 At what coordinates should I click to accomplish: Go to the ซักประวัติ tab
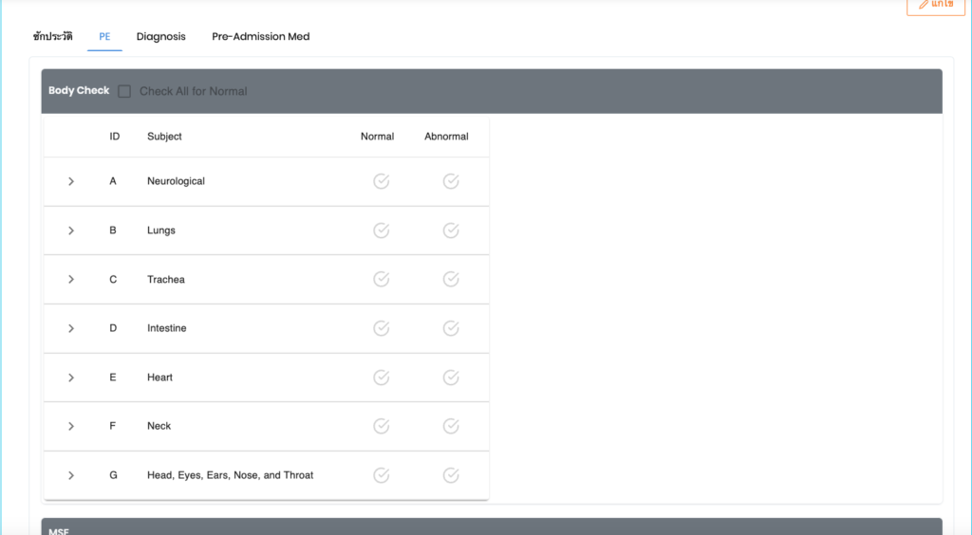pos(52,37)
